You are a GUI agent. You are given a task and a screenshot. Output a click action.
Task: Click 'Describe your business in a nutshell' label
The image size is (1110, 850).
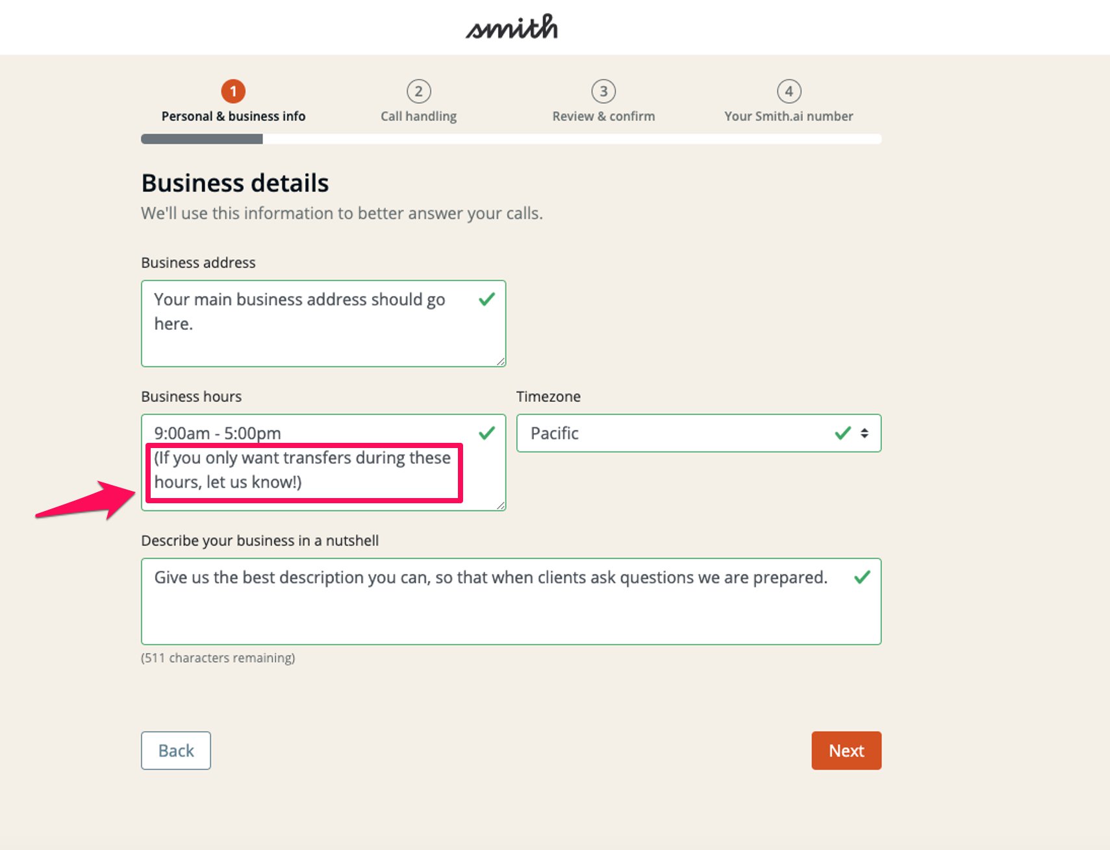[260, 540]
